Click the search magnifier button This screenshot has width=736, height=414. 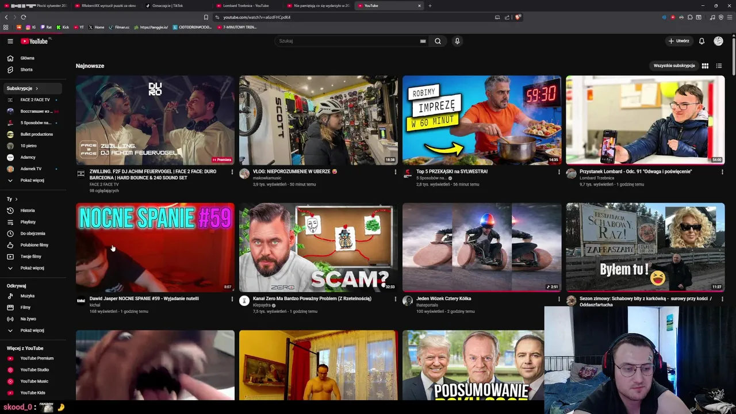[438, 41]
